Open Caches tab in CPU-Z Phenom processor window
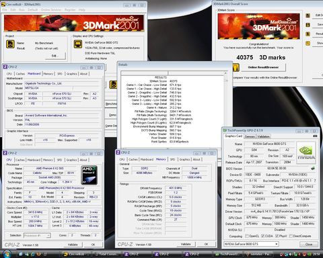 pyautogui.click(x=20, y=160)
